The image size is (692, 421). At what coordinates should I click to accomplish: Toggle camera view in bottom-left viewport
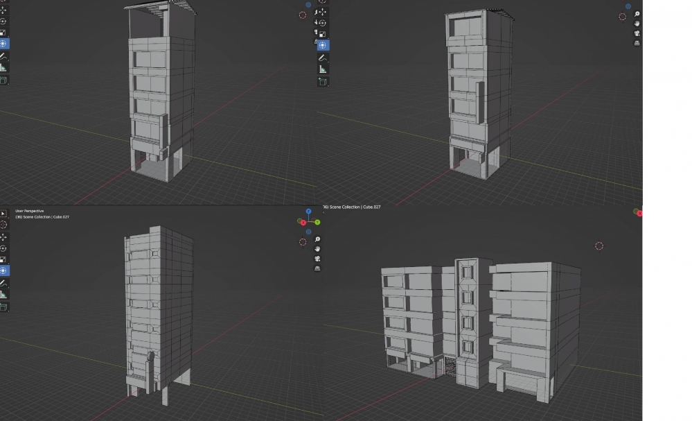317,259
